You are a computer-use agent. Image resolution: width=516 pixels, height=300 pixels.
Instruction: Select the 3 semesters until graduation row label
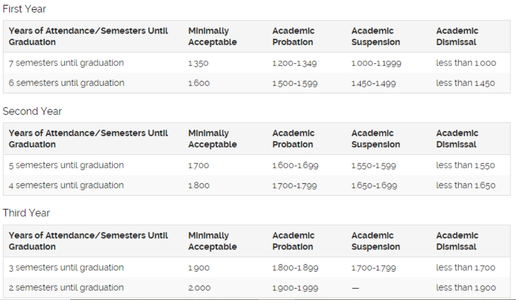point(66,268)
